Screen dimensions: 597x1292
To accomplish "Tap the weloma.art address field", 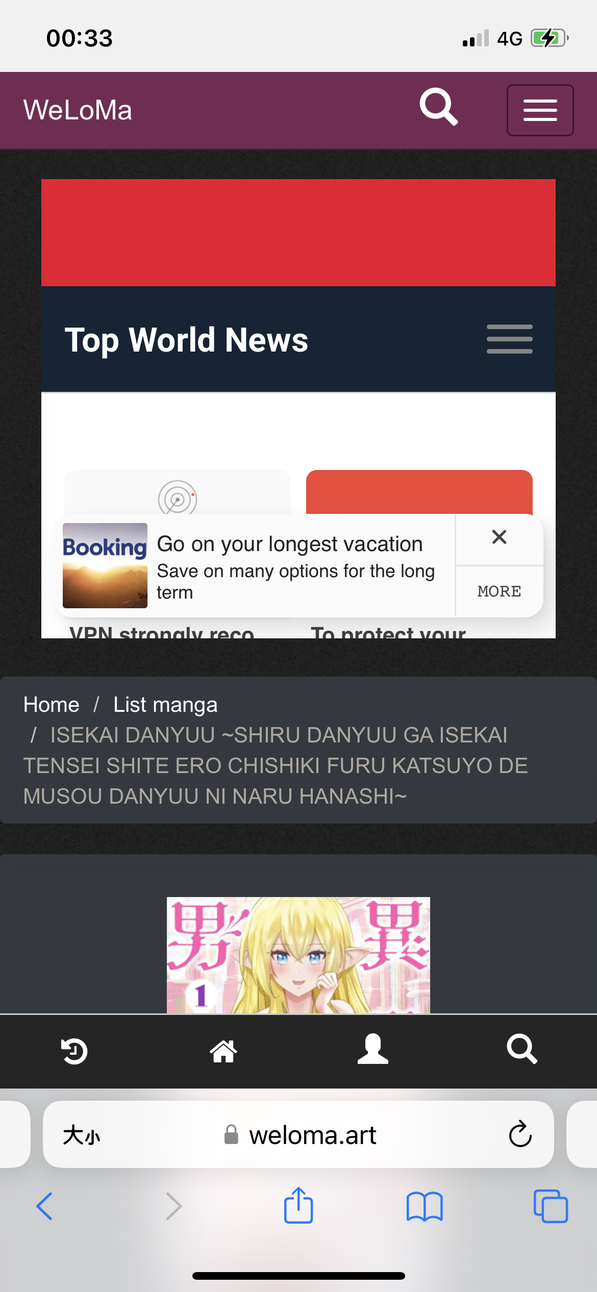I will pyautogui.click(x=298, y=1134).
